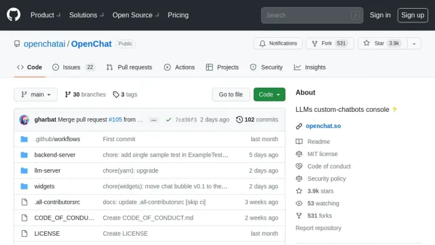Open the openchatai owner link
This screenshot has width=435, height=245.
pos(44,44)
